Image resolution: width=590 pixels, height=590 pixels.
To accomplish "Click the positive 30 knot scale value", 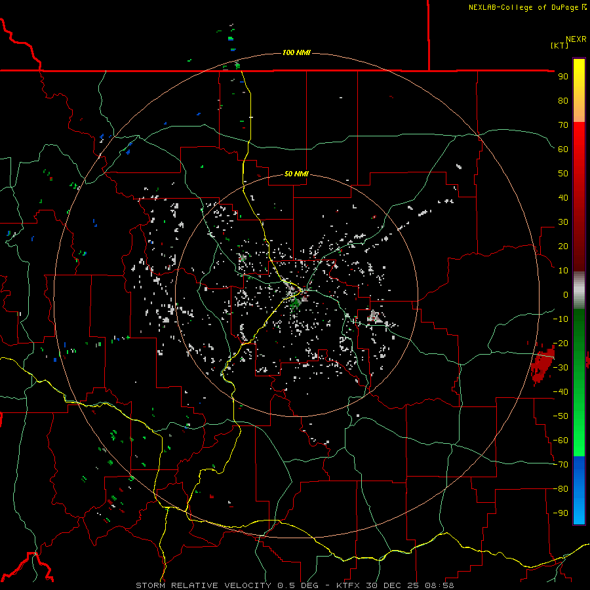I will [563, 222].
